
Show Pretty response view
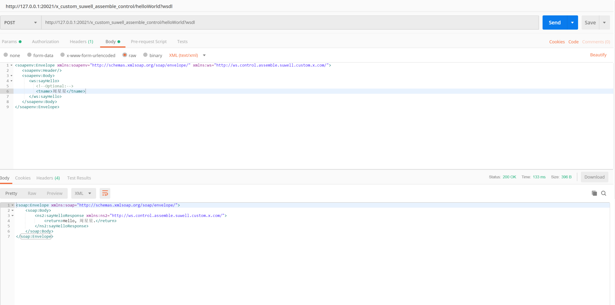pos(11,193)
